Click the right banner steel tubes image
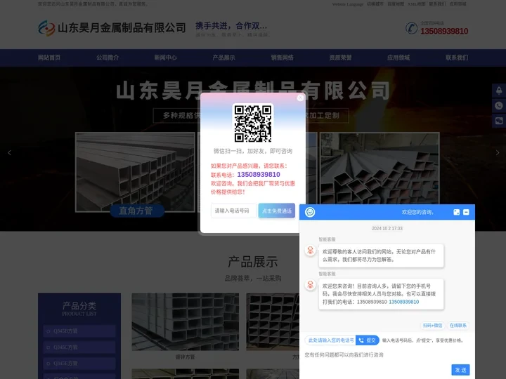Viewport: 506px width, 379px height. coord(379,168)
